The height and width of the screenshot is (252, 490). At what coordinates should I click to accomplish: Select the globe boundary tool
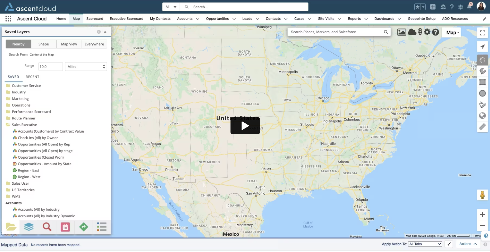483,116
